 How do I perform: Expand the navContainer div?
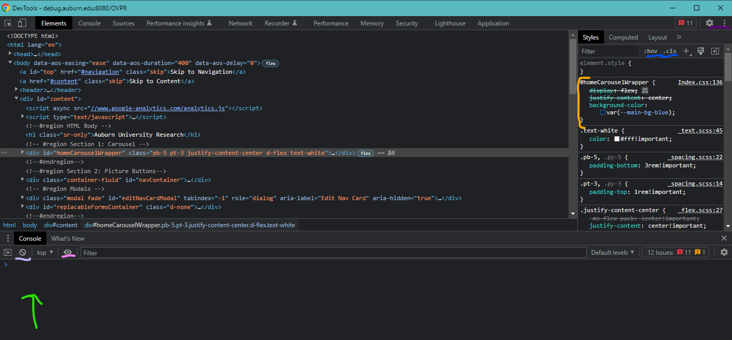pyautogui.click(x=22, y=179)
